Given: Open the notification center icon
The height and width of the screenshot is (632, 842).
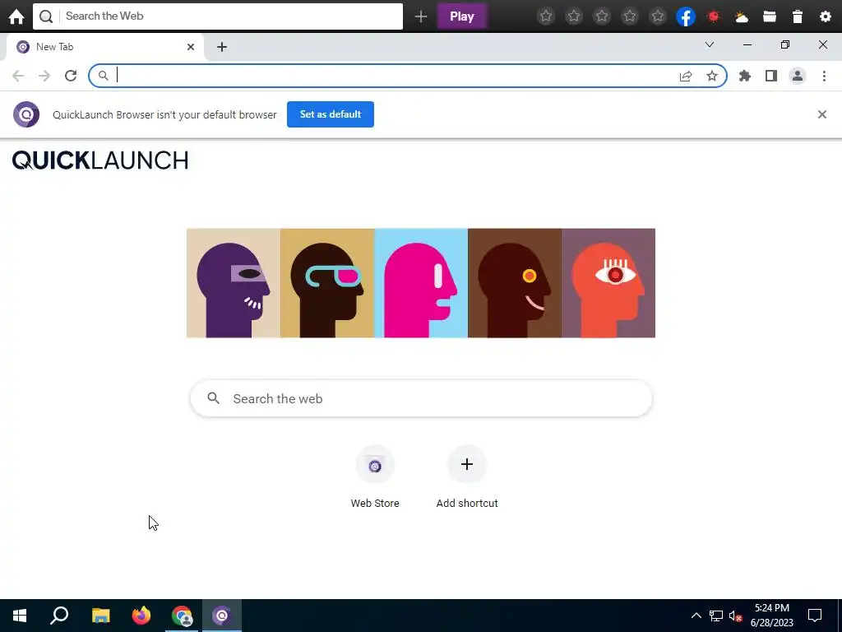Looking at the screenshot, I should pos(815,616).
